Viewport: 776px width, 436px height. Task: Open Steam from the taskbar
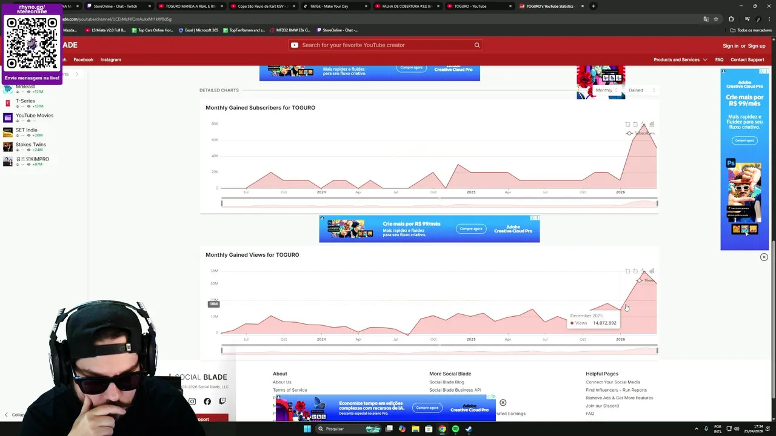(469, 429)
